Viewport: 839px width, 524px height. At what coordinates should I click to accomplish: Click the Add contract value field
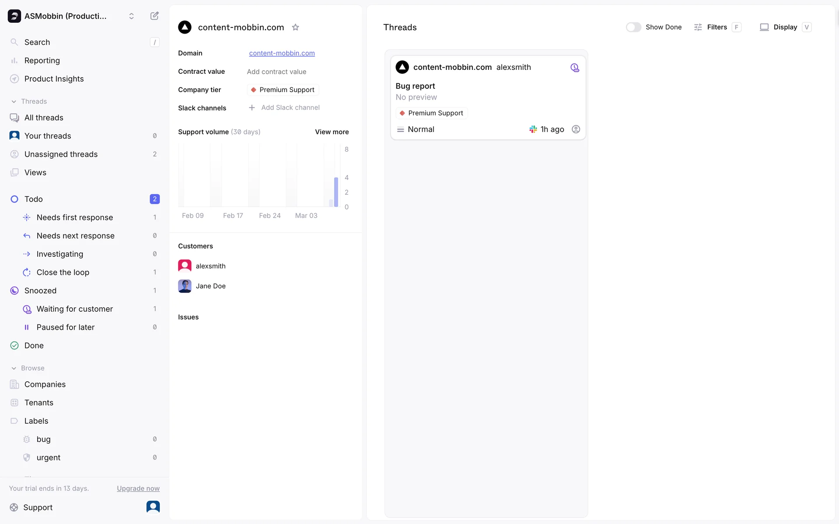coord(277,72)
